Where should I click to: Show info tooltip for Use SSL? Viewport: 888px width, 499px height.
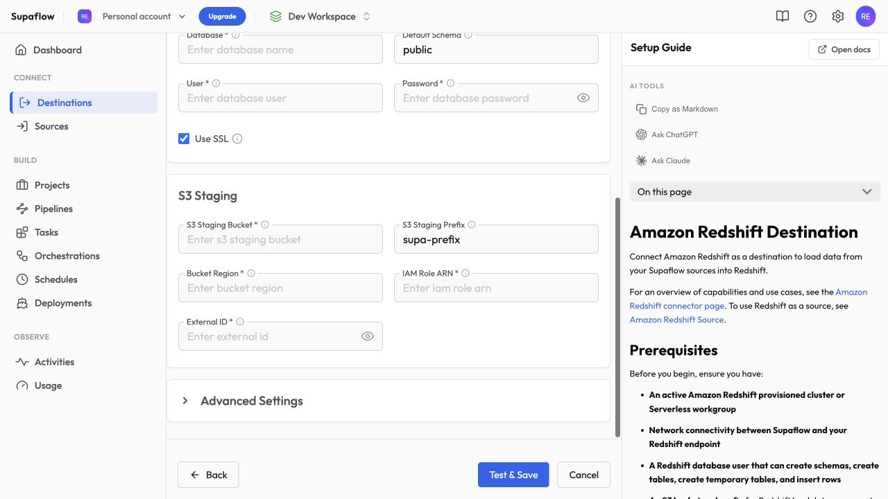237,139
